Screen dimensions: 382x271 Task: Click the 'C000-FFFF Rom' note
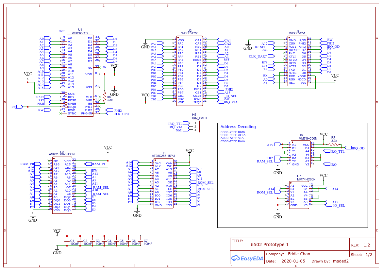point(233,141)
